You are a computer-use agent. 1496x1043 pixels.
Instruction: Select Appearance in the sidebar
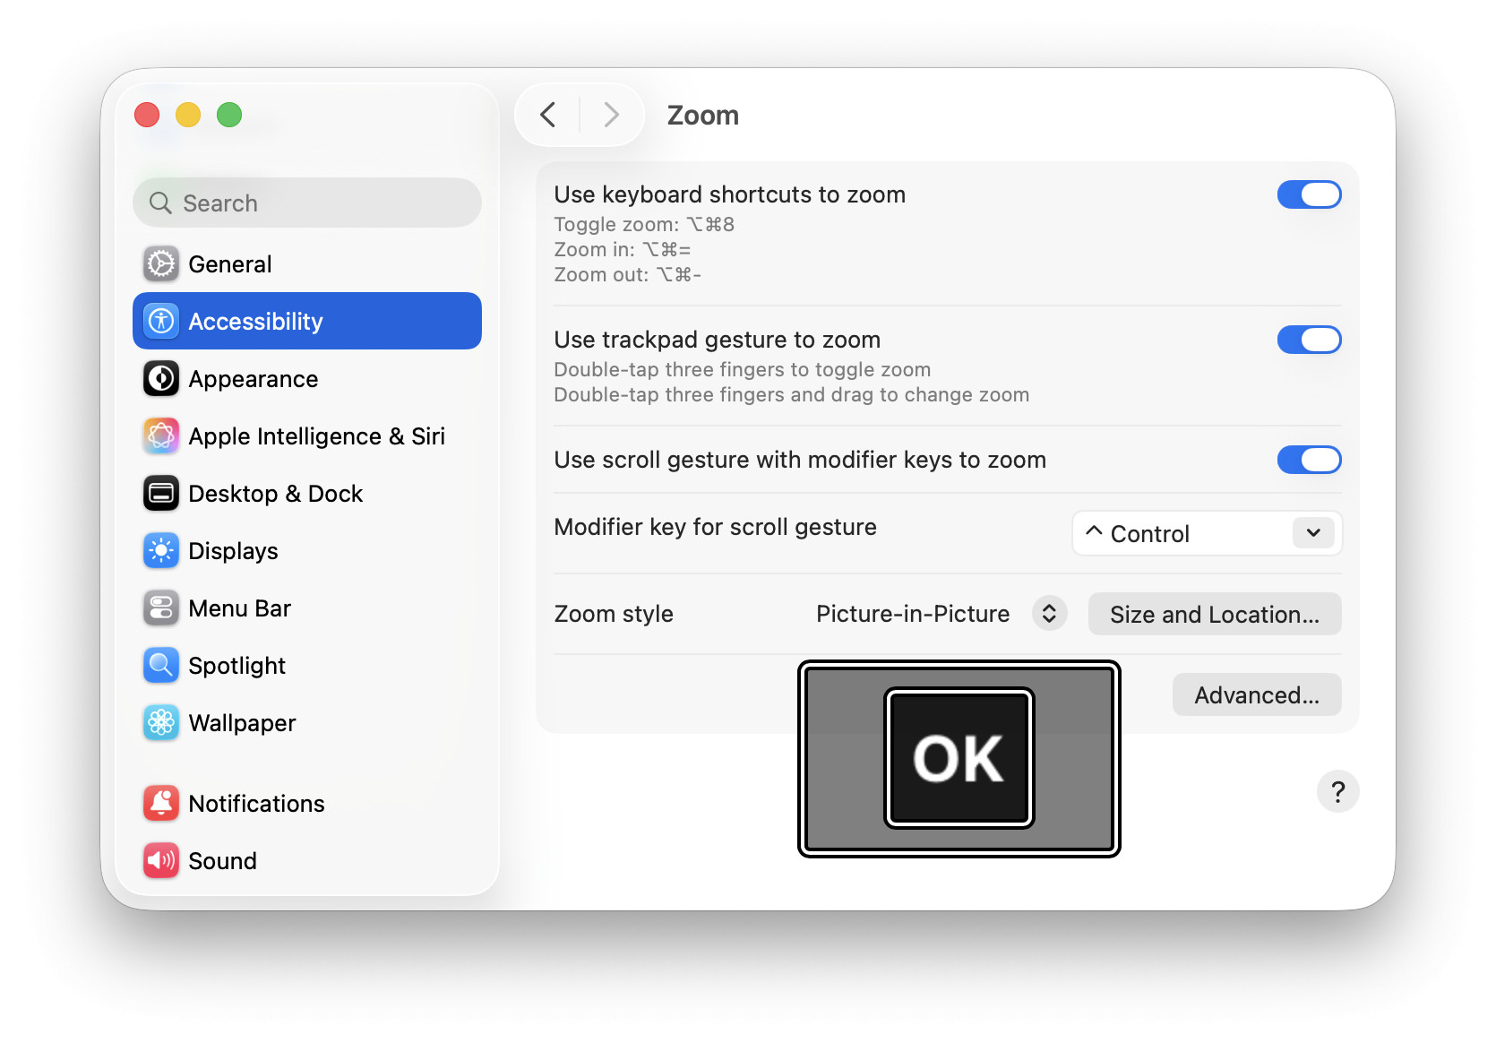coord(307,378)
